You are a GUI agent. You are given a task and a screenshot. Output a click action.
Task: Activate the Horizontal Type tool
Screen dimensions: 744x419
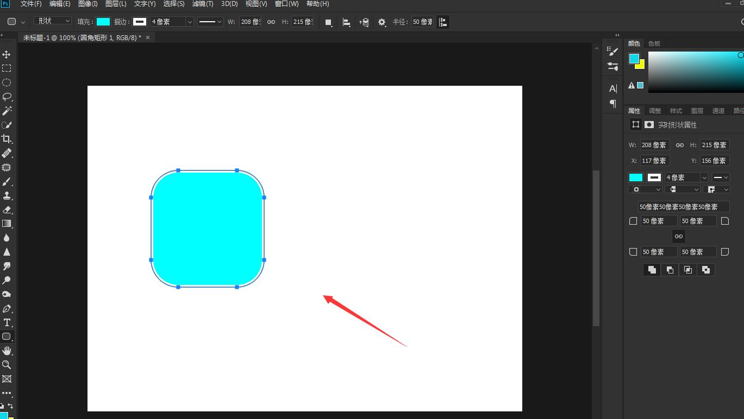click(x=7, y=322)
